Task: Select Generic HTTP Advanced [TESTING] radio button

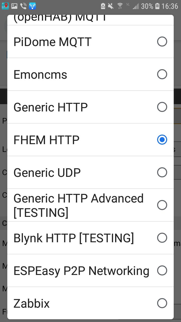Action: pos(162,205)
